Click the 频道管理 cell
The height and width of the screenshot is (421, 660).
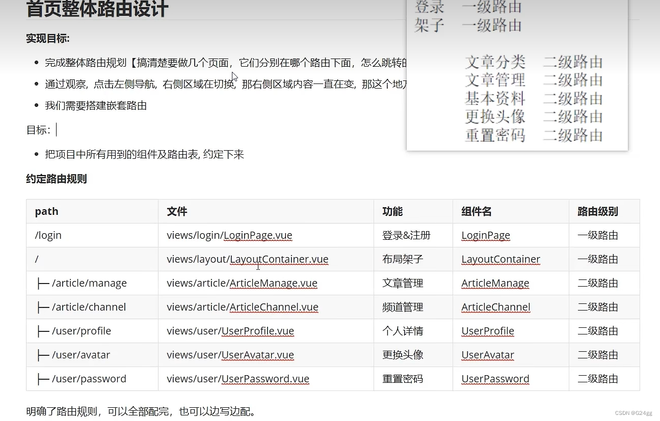413,307
